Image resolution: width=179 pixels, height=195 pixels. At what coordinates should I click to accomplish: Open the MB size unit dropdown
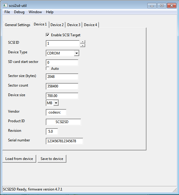click(x=56, y=103)
